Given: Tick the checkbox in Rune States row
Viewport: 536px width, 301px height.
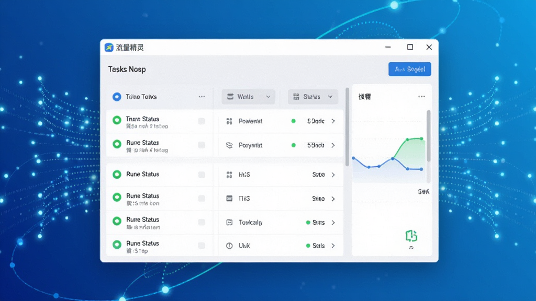Looking at the screenshot, I should (x=202, y=145).
